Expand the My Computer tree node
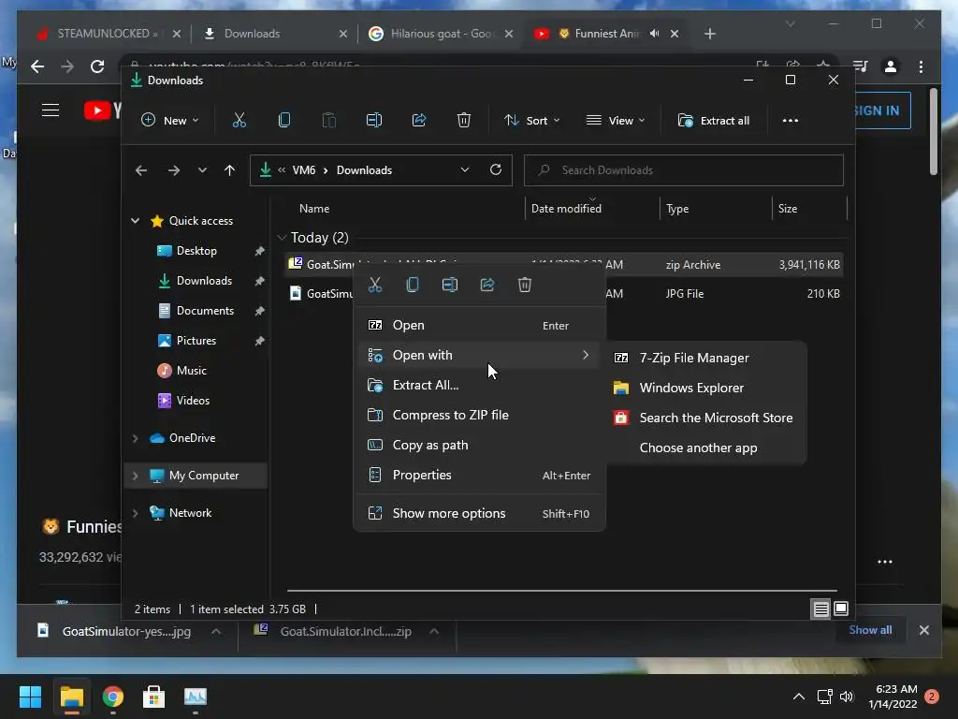 [x=135, y=476]
